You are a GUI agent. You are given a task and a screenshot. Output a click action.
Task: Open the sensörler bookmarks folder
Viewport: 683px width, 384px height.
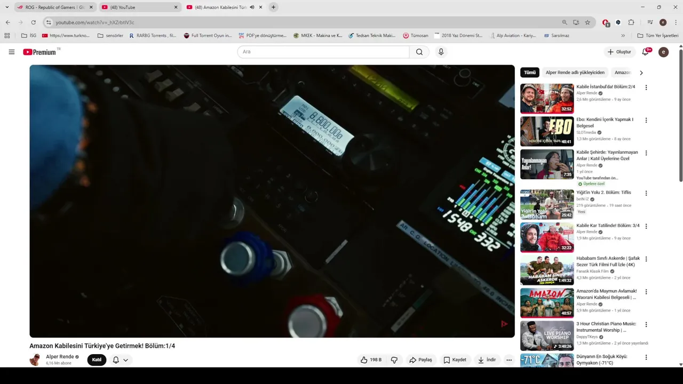click(x=110, y=36)
